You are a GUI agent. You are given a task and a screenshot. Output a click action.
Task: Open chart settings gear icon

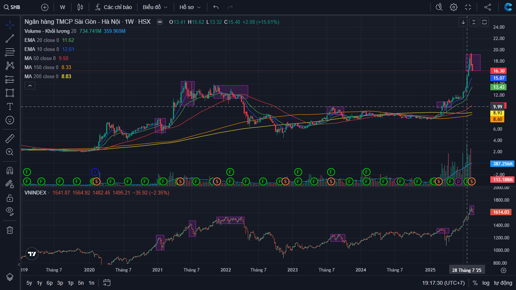[x=454, y=7]
